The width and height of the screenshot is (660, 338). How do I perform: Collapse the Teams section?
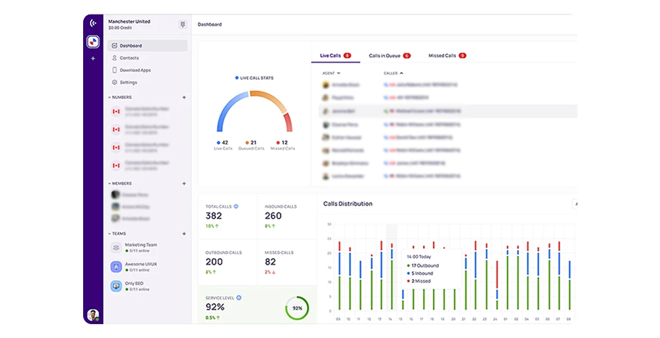coord(110,234)
